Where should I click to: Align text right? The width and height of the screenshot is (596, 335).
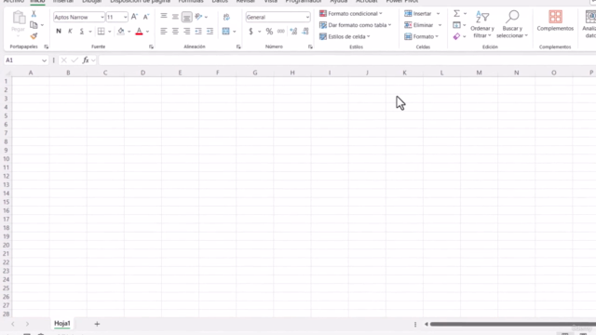click(x=186, y=31)
